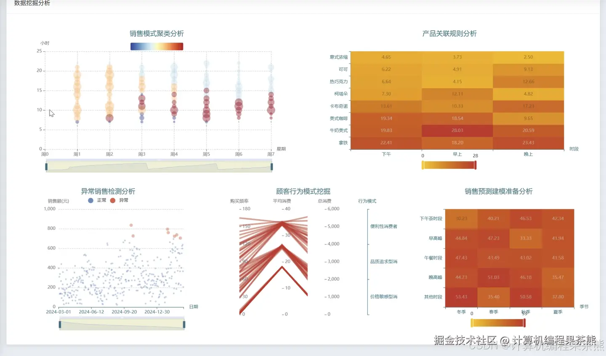This screenshot has height=356, width=606.
Task: Click the 便利性消费者 category label
Action: coord(384,226)
